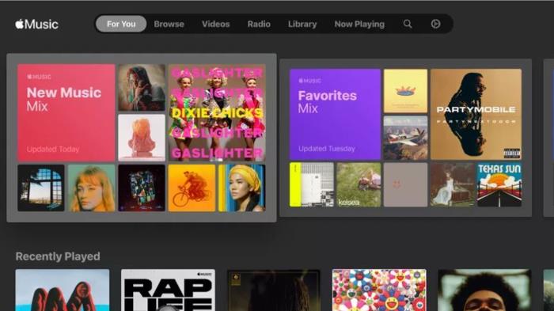Open the man's face album in Recently Played

click(484, 290)
